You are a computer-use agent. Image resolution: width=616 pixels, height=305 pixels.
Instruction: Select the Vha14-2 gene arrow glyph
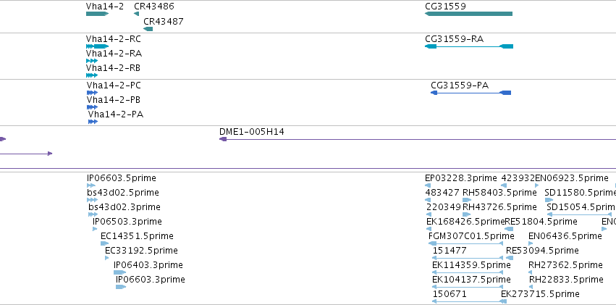(97, 14)
